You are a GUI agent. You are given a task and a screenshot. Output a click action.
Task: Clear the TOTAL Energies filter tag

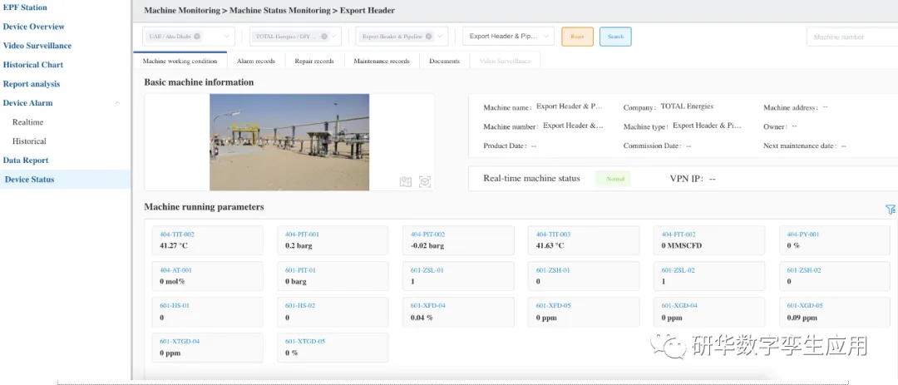(324, 37)
